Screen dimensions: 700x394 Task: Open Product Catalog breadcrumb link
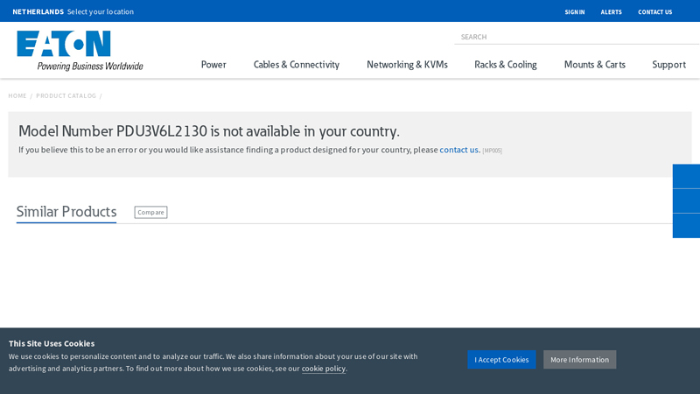[66, 95]
